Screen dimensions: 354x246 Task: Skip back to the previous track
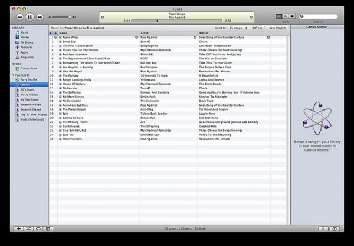[20, 17]
